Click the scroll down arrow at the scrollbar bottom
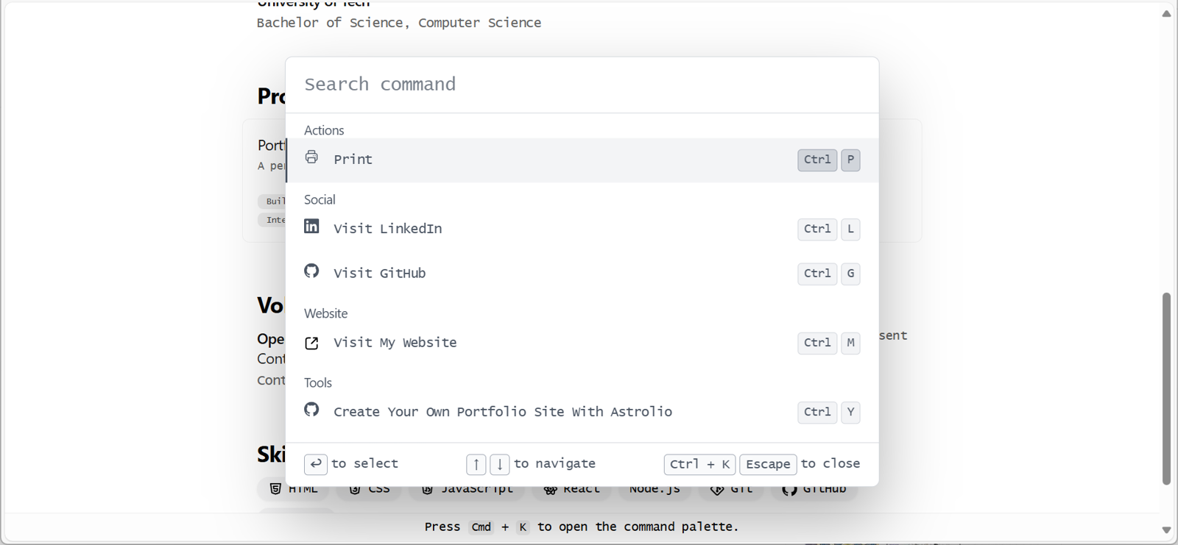Image resolution: width=1178 pixels, height=545 pixels. (x=1166, y=530)
